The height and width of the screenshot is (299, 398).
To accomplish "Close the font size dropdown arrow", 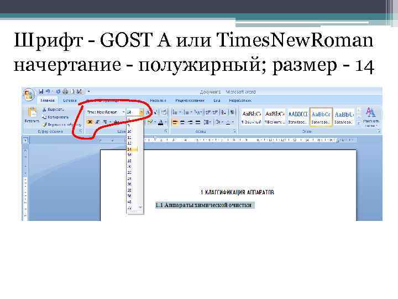I will click(141, 112).
